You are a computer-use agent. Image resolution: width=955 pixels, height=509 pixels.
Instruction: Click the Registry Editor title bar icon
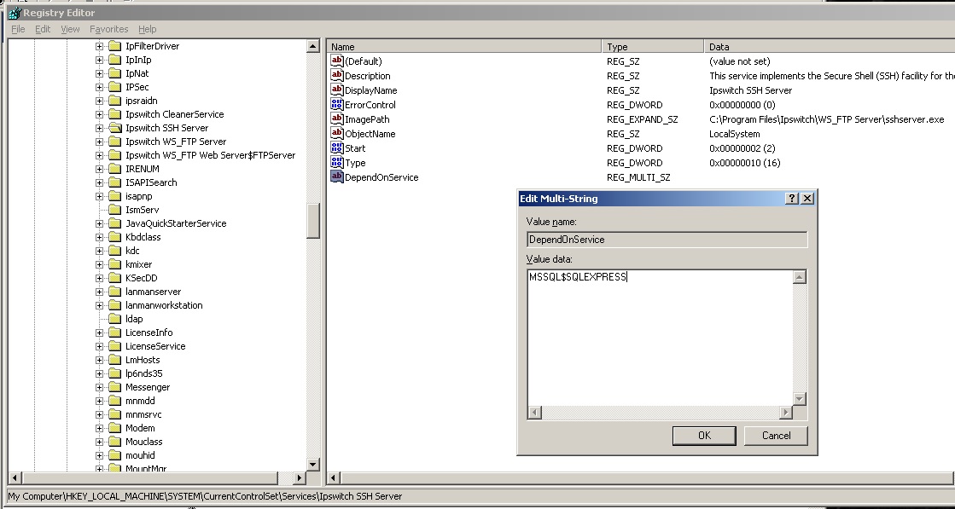15,12
